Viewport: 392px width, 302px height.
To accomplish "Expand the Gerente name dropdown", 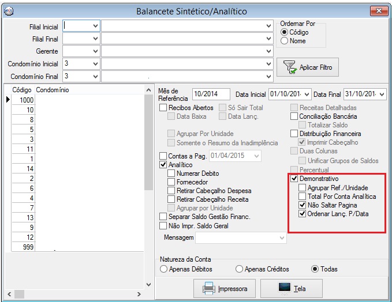I will [269, 51].
